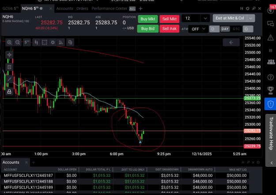
Task: Open the alerts warning triangle icon
Action: 271,38
